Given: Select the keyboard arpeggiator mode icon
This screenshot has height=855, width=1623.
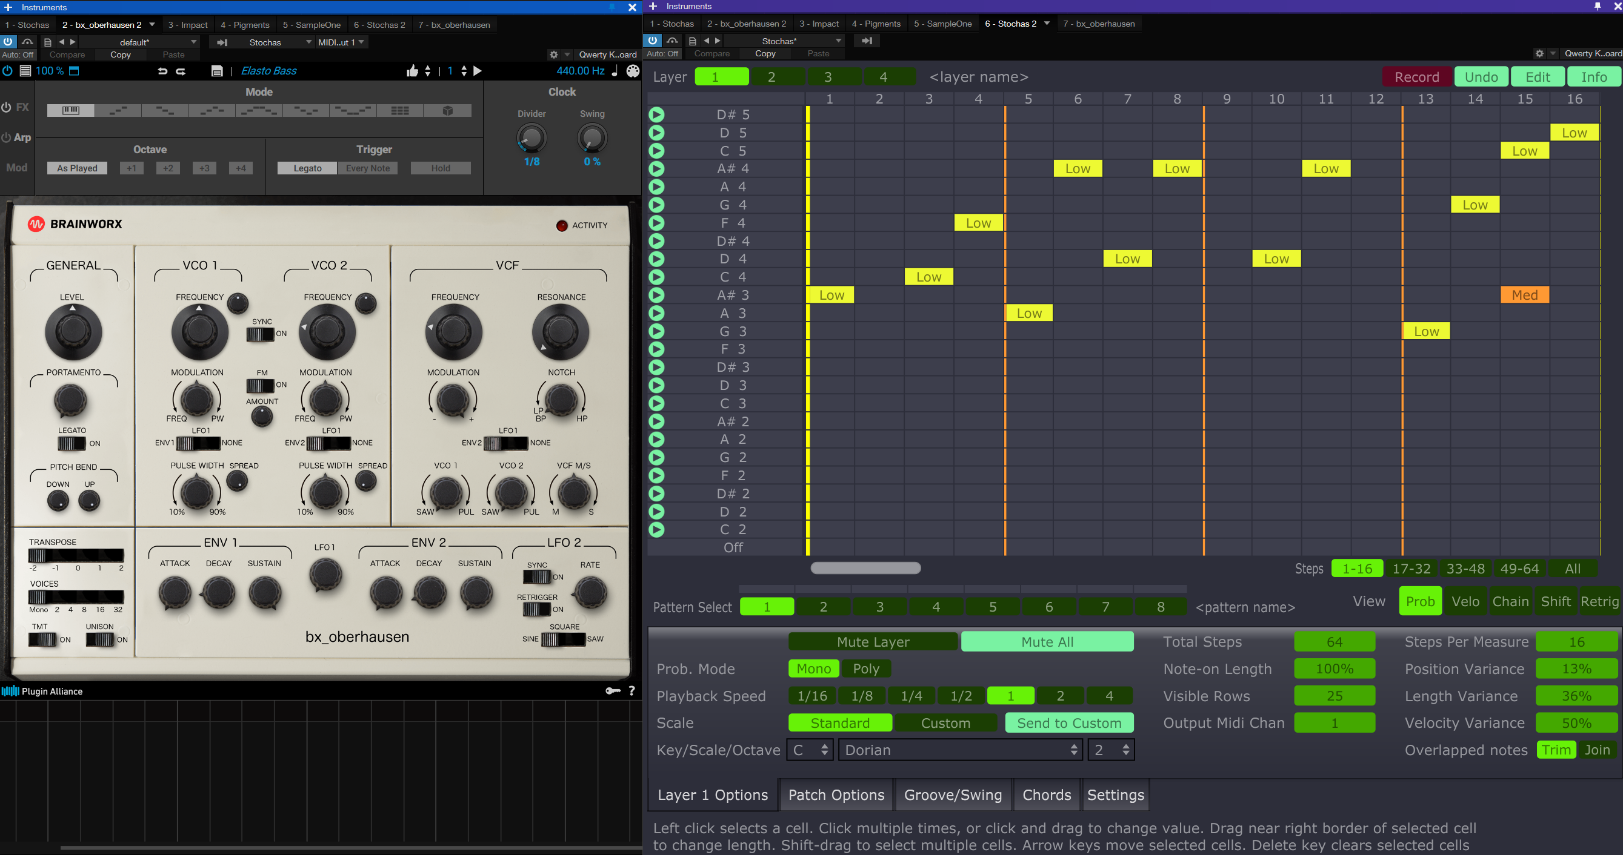Looking at the screenshot, I should point(70,110).
